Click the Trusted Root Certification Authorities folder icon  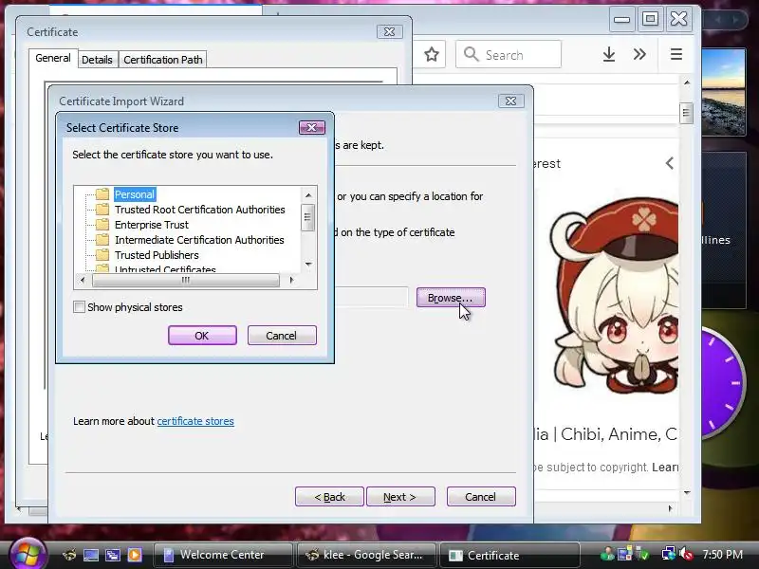click(102, 210)
